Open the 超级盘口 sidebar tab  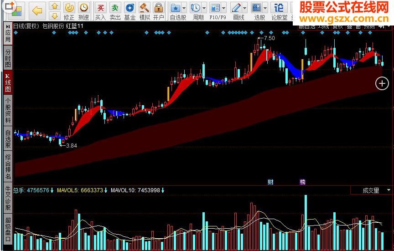coord(8,230)
